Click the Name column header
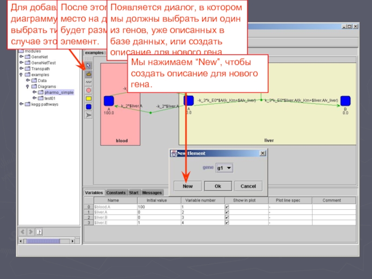The height and width of the screenshot is (279, 372). [x=115, y=200]
